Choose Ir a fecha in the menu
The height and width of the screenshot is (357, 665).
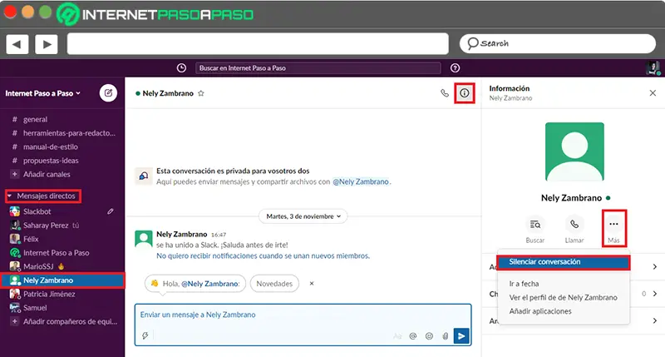[525, 284]
